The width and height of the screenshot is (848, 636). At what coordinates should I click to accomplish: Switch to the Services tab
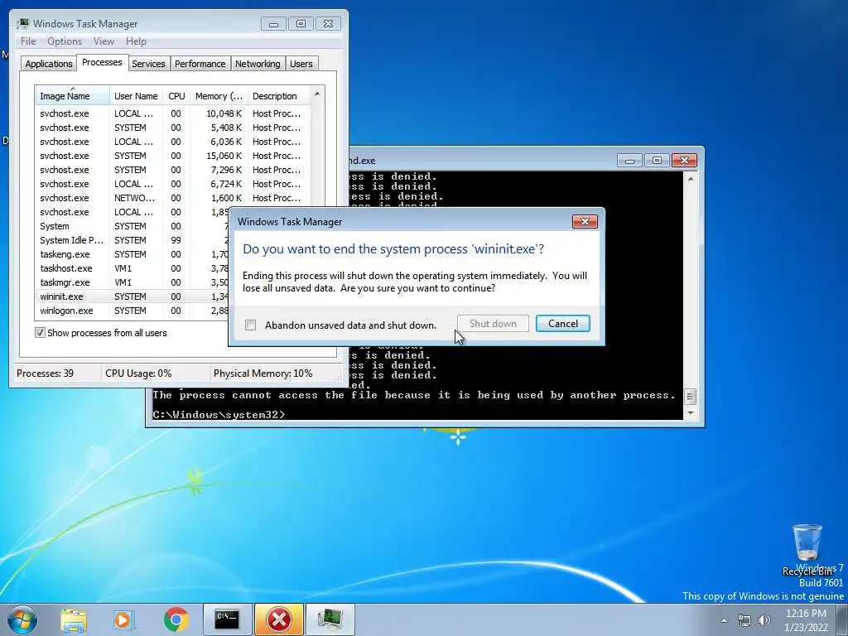click(148, 63)
